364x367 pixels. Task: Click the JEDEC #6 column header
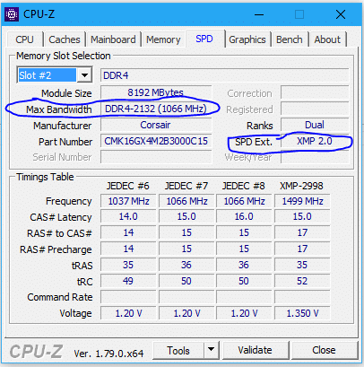point(128,186)
